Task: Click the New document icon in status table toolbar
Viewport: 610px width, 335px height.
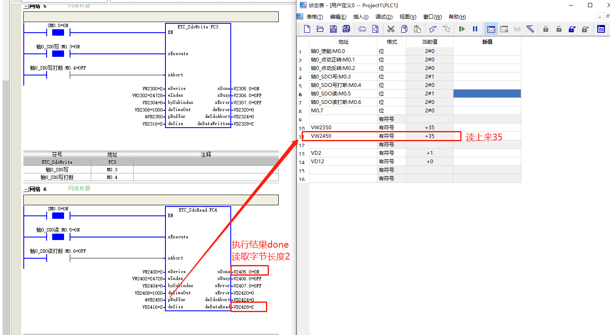Action: [x=308, y=29]
